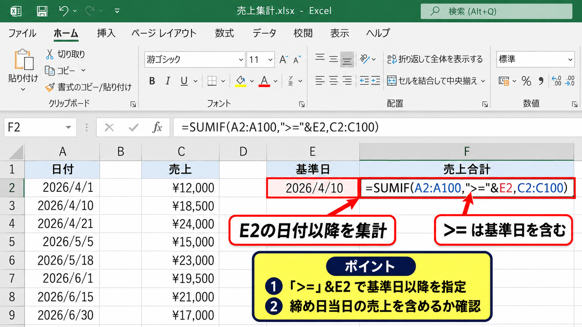This screenshot has width=582, height=327.
Task: Toggle Bold formatting
Action: tap(152, 81)
